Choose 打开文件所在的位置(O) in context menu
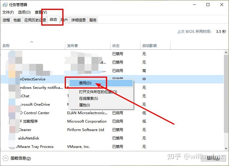Image resolution: width=229 pixels, height=166 pixels. pos(101,92)
